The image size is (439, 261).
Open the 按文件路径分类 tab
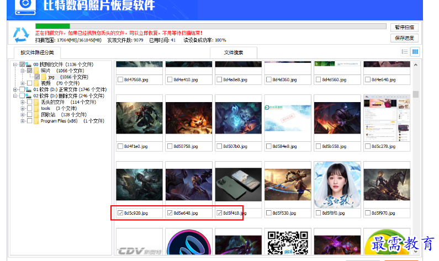[x=37, y=52]
